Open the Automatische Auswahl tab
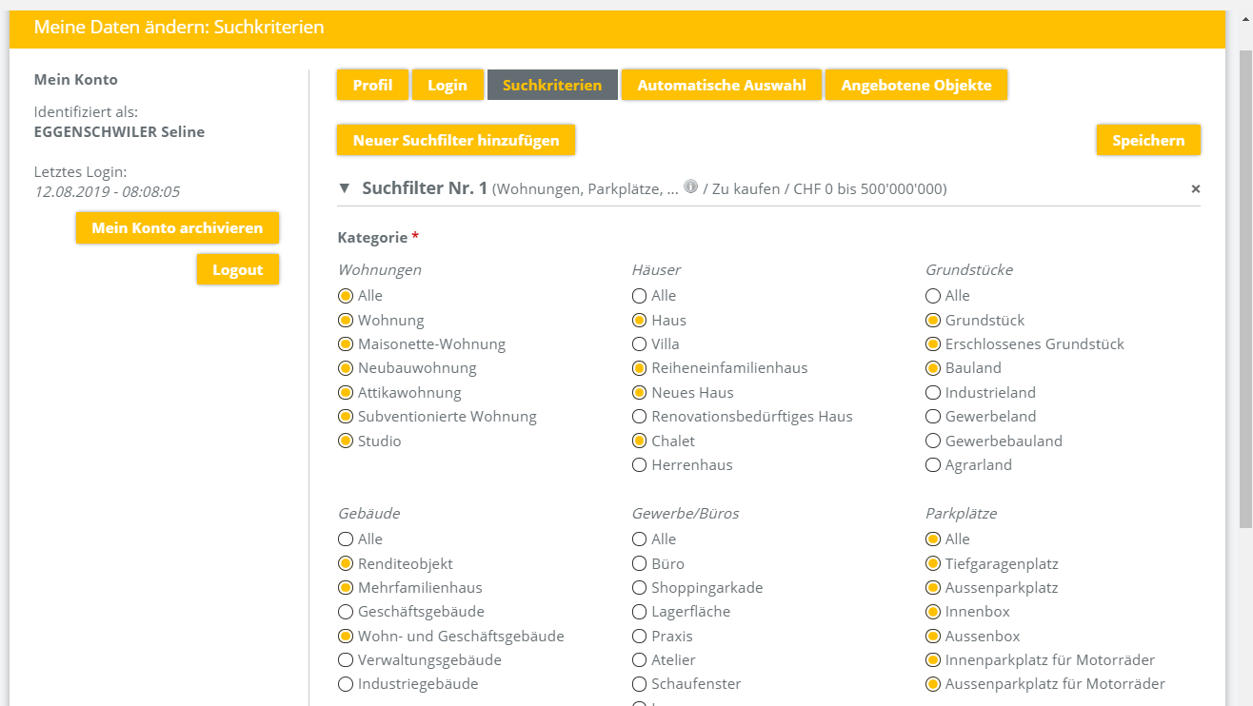This screenshot has height=706, width=1253. (x=722, y=86)
